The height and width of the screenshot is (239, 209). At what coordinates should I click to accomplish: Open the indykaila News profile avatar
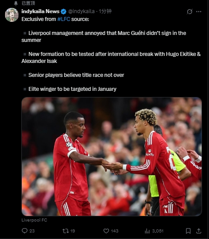(x=12, y=15)
